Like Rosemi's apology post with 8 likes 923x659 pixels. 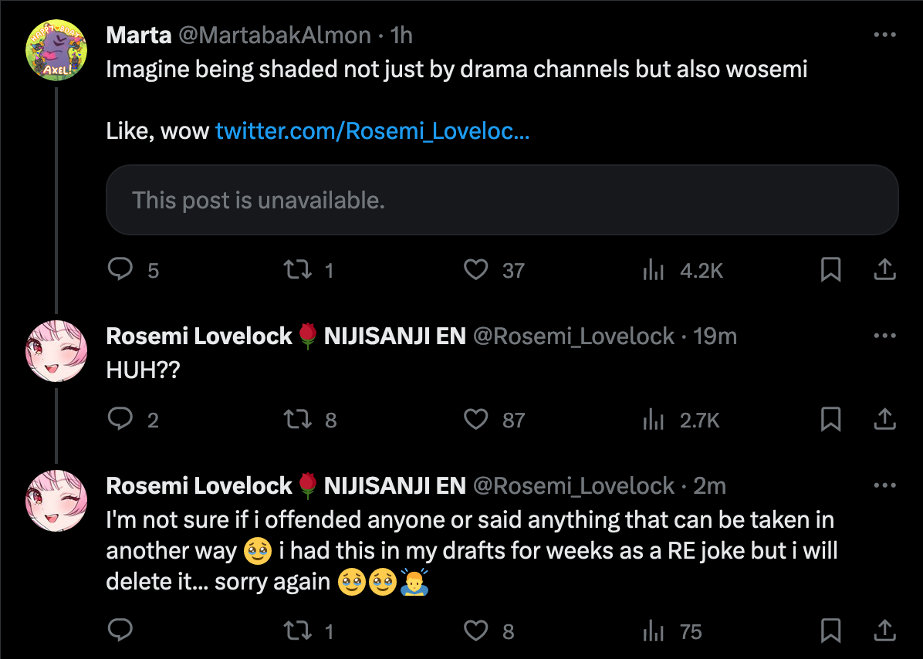475,631
